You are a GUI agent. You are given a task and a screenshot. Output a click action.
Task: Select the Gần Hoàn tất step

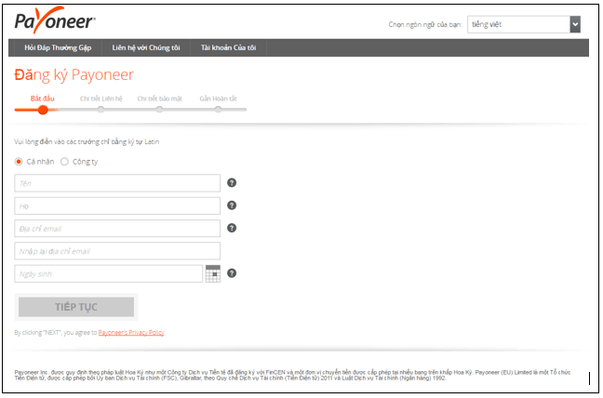click(x=218, y=99)
